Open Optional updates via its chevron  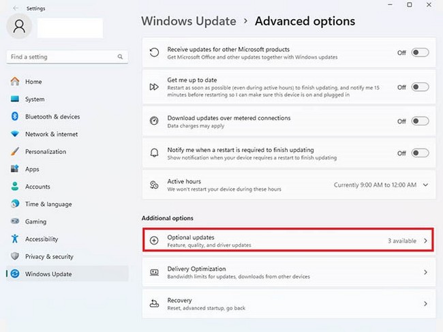click(425, 241)
